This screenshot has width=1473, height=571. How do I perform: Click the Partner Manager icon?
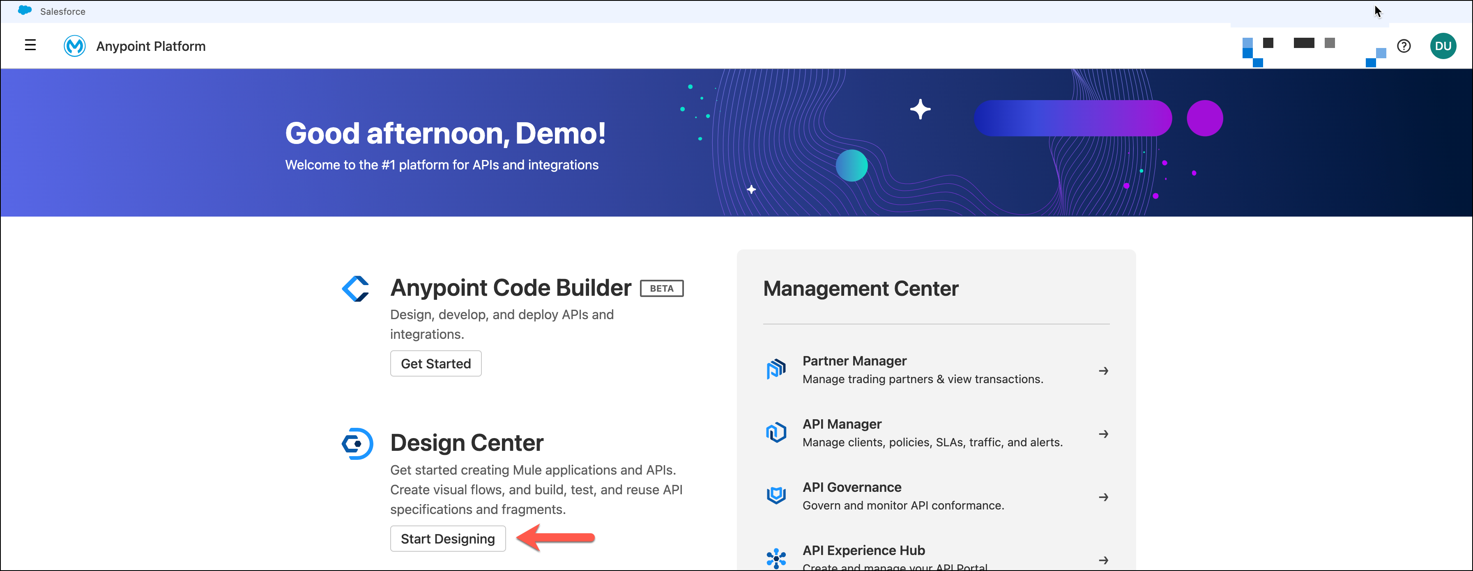(x=776, y=370)
